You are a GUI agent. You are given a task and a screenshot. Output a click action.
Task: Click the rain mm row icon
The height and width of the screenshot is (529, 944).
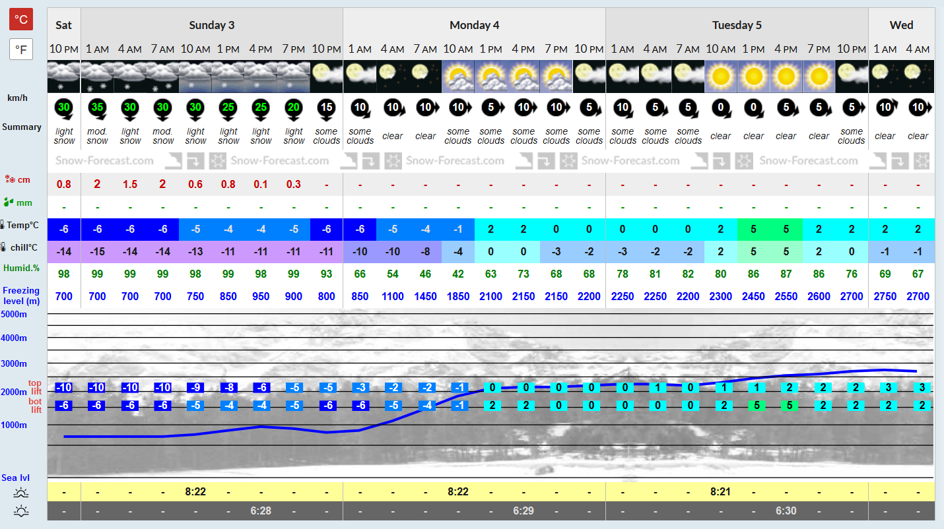tap(9, 202)
